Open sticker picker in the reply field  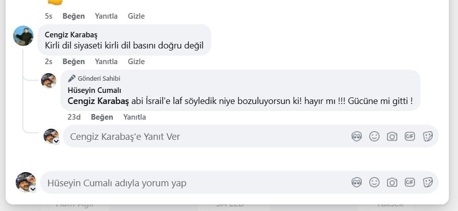point(428,136)
